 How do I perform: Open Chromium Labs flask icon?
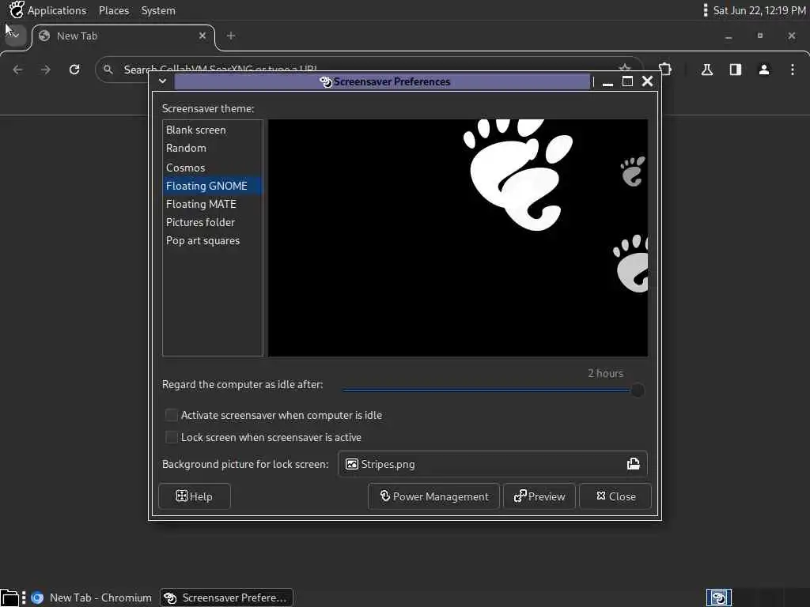point(707,70)
